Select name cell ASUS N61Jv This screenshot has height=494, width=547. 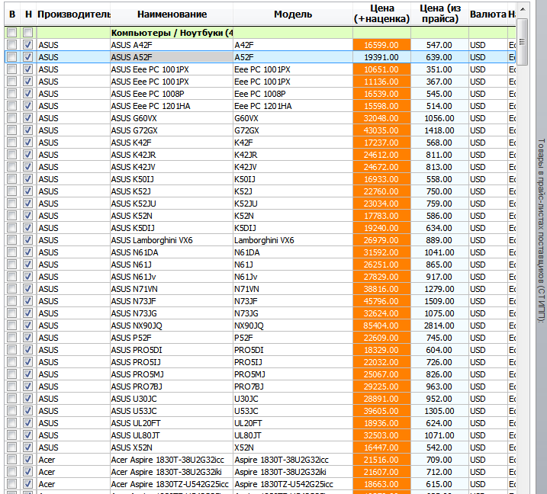tap(172, 277)
